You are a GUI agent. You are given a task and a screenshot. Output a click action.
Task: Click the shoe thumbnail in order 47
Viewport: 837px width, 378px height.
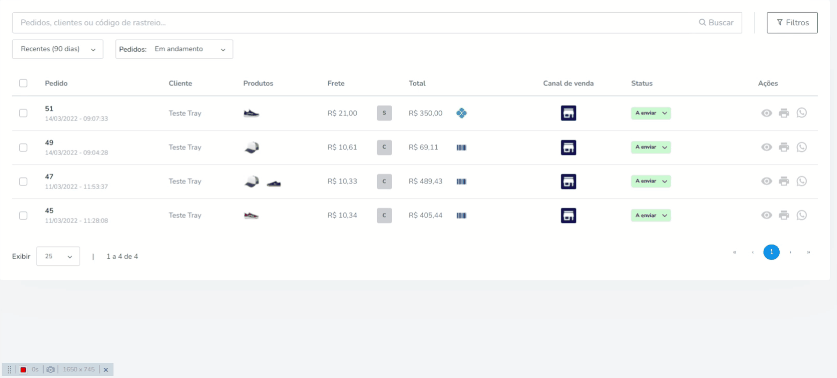click(x=273, y=183)
